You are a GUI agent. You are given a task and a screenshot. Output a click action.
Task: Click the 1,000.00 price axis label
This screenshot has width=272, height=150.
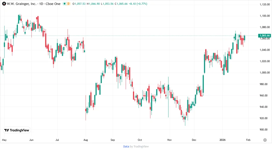(x=265, y=73)
